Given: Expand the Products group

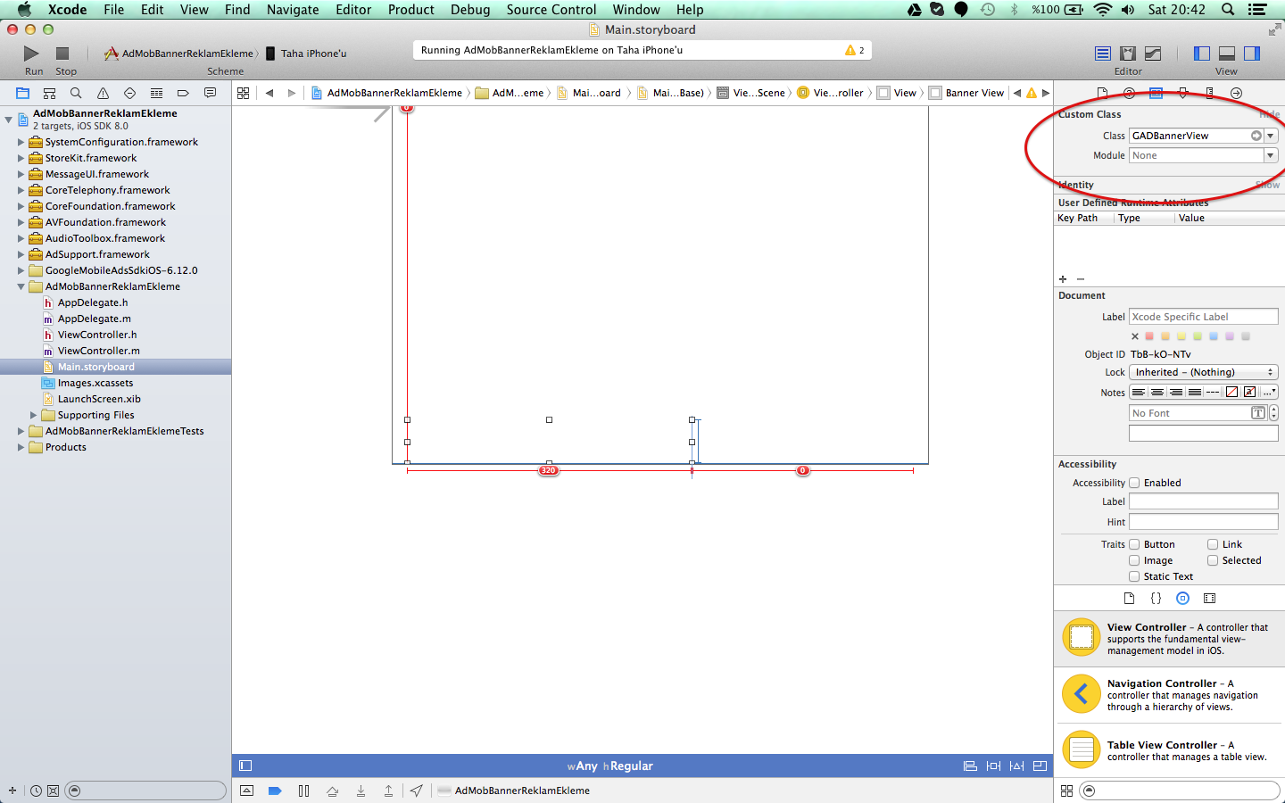Looking at the screenshot, I should click(x=21, y=447).
